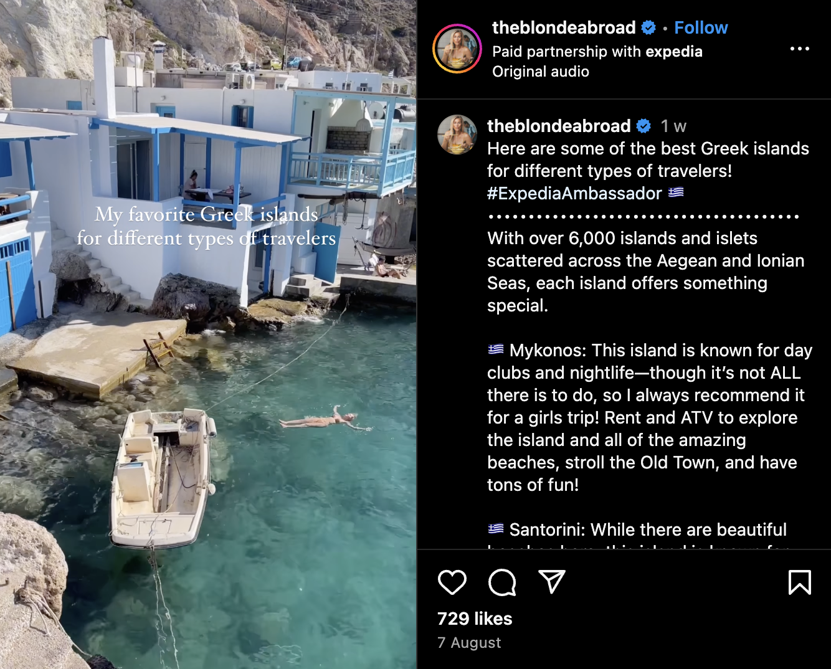Click the 1 w timestamp in caption
The image size is (831, 669).
[673, 126]
